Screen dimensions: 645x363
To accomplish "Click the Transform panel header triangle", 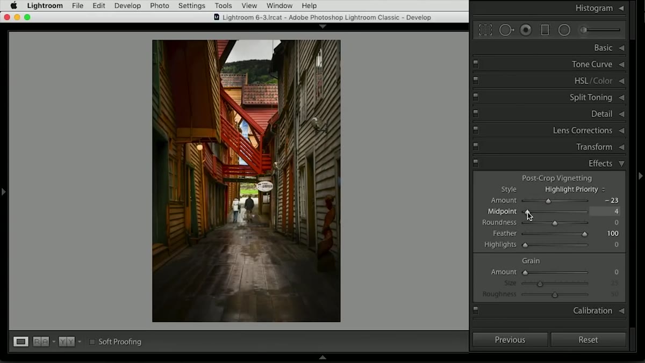I will point(621,147).
